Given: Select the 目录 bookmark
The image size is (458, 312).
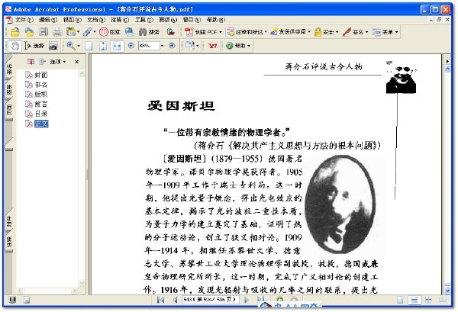Looking at the screenshot, I should pos(41,114).
